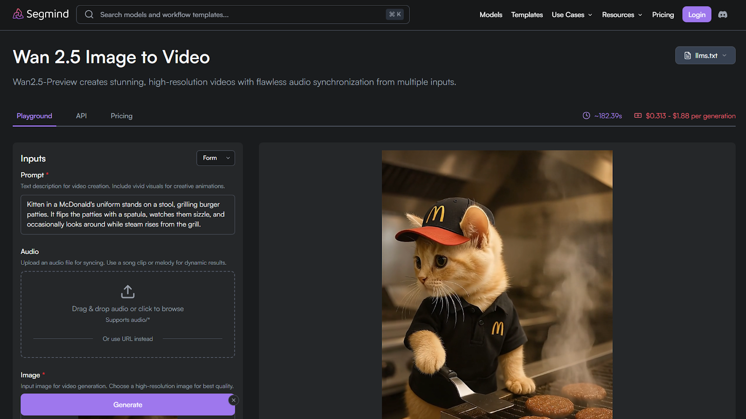
Task: Click the Inputs panel heading
Action: (33, 158)
